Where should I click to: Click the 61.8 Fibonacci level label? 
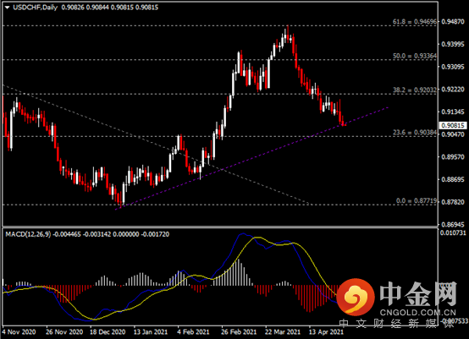(x=415, y=22)
